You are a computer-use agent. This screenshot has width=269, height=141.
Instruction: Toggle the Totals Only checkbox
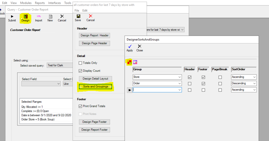(80, 63)
